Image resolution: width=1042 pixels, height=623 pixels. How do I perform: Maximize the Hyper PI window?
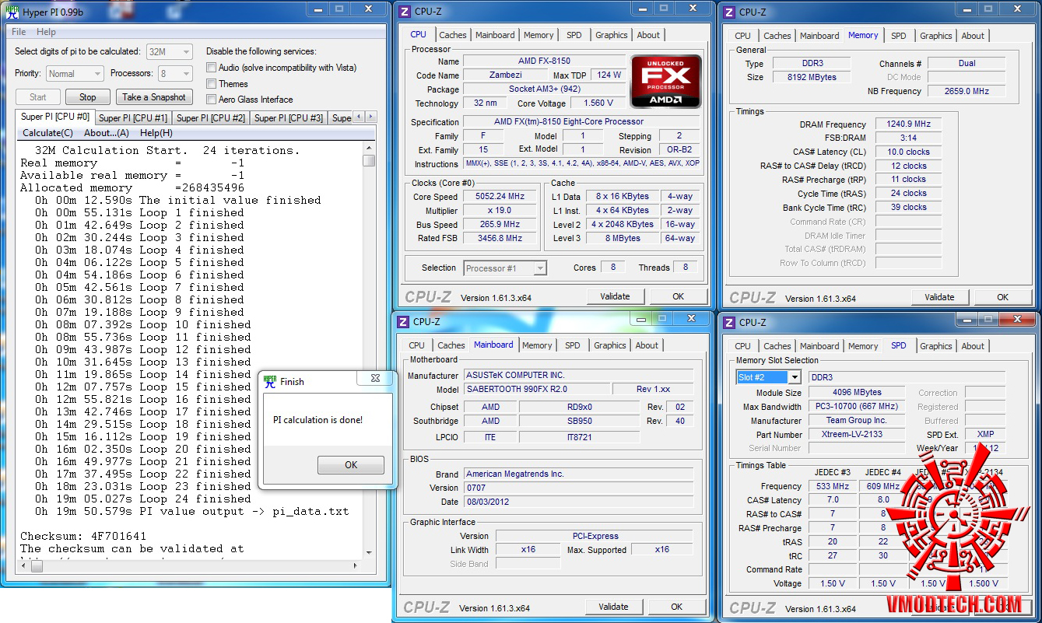pyautogui.click(x=339, y=9)
